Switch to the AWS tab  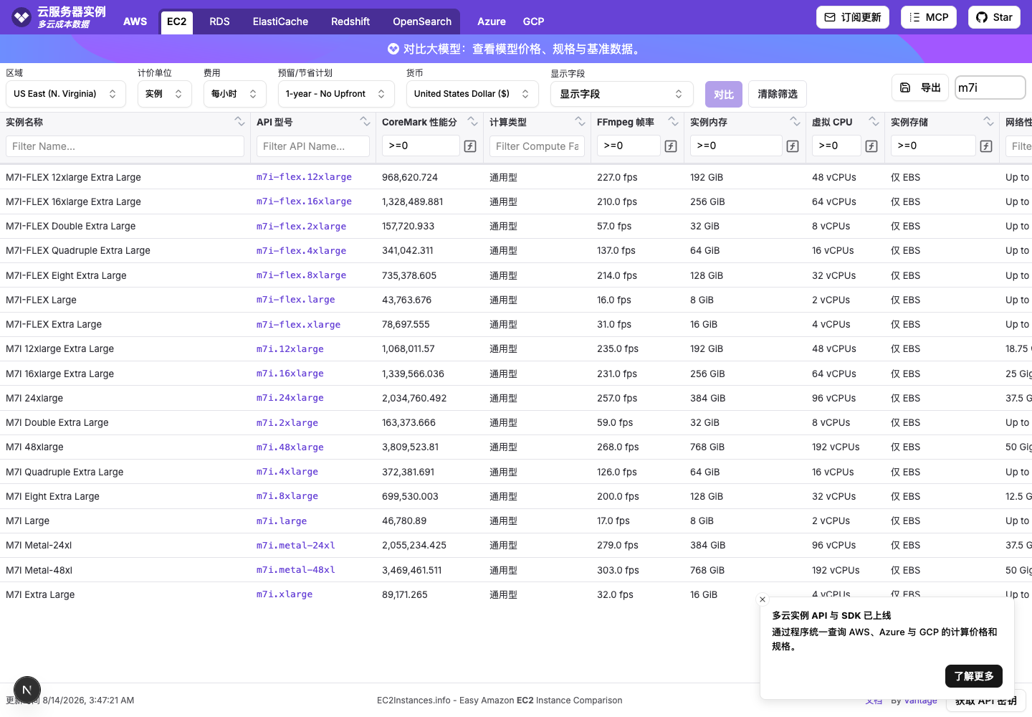coord(135,22)
